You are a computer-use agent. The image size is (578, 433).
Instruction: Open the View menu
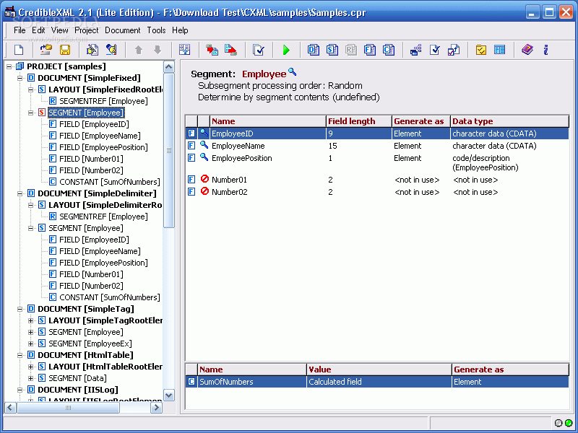pyautogui.click(x=59, y=30)
